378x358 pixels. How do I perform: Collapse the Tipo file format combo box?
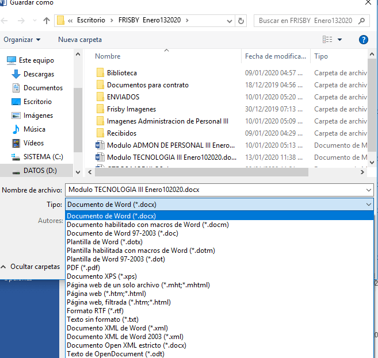pos(369,205)
